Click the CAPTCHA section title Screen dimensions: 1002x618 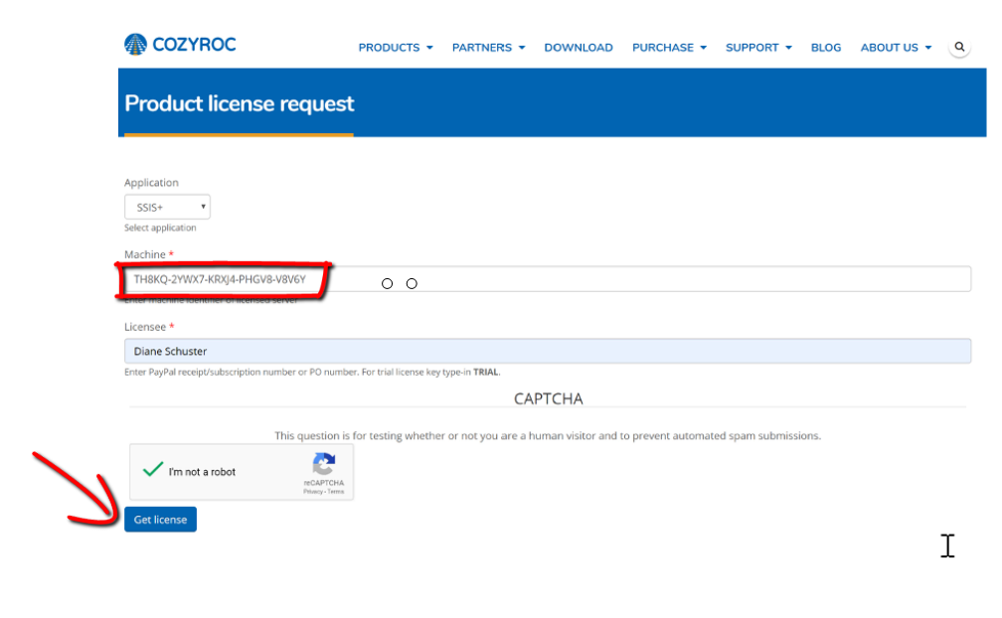coord(549,398)
